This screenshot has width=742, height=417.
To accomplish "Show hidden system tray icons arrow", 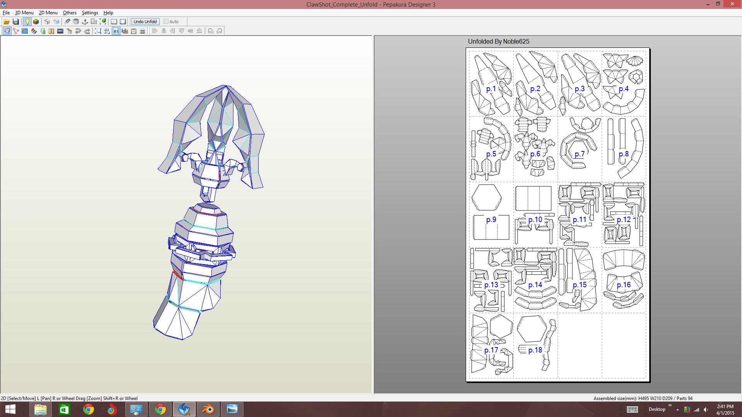I will [677, 410].
